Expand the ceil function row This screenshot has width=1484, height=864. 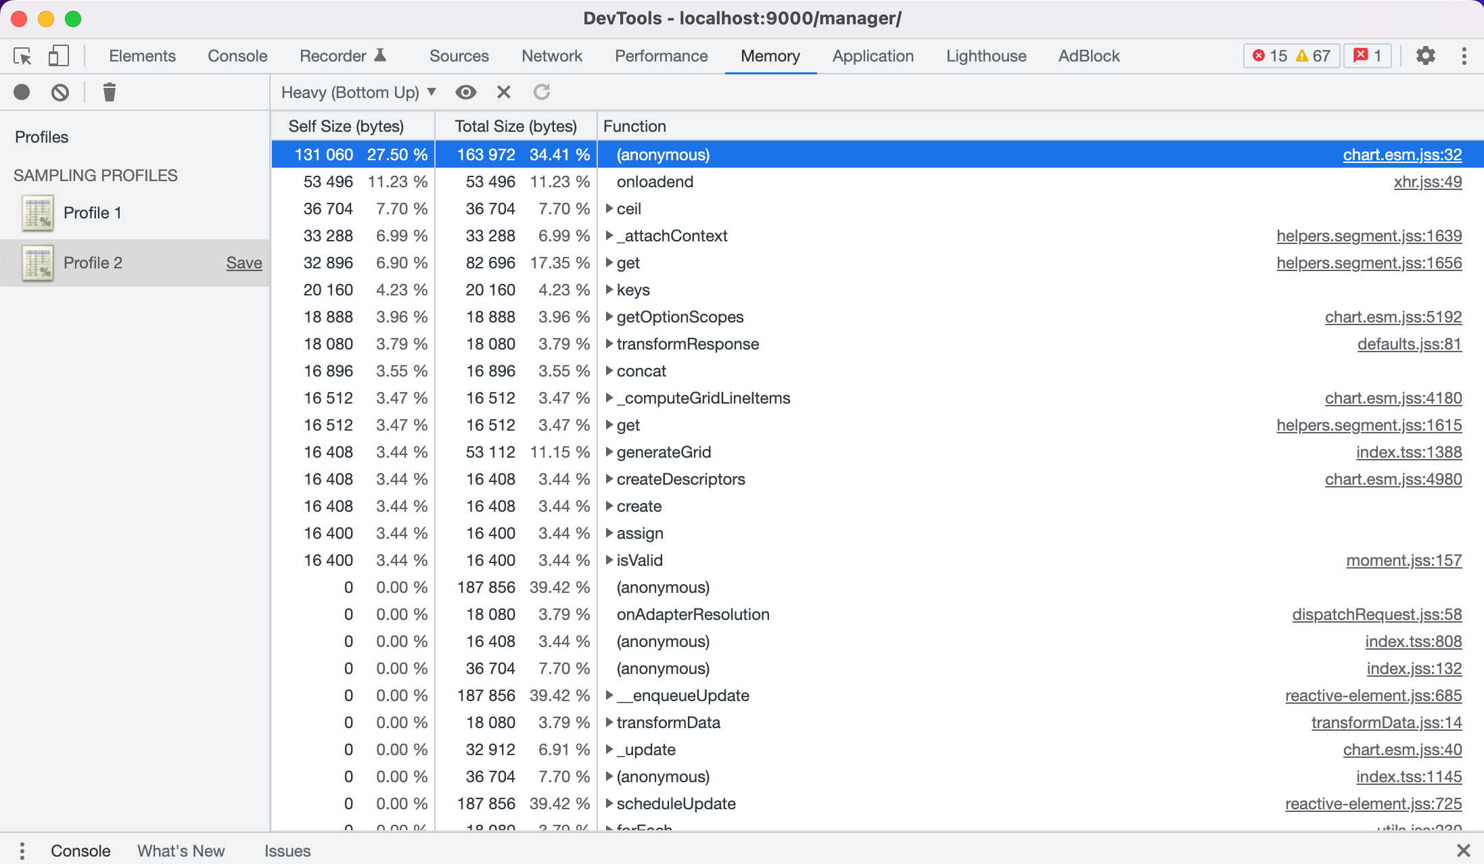609,208
